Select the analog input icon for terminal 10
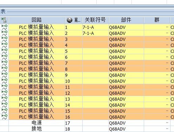Viewport: 174px width, 132px height. (5, 81)
